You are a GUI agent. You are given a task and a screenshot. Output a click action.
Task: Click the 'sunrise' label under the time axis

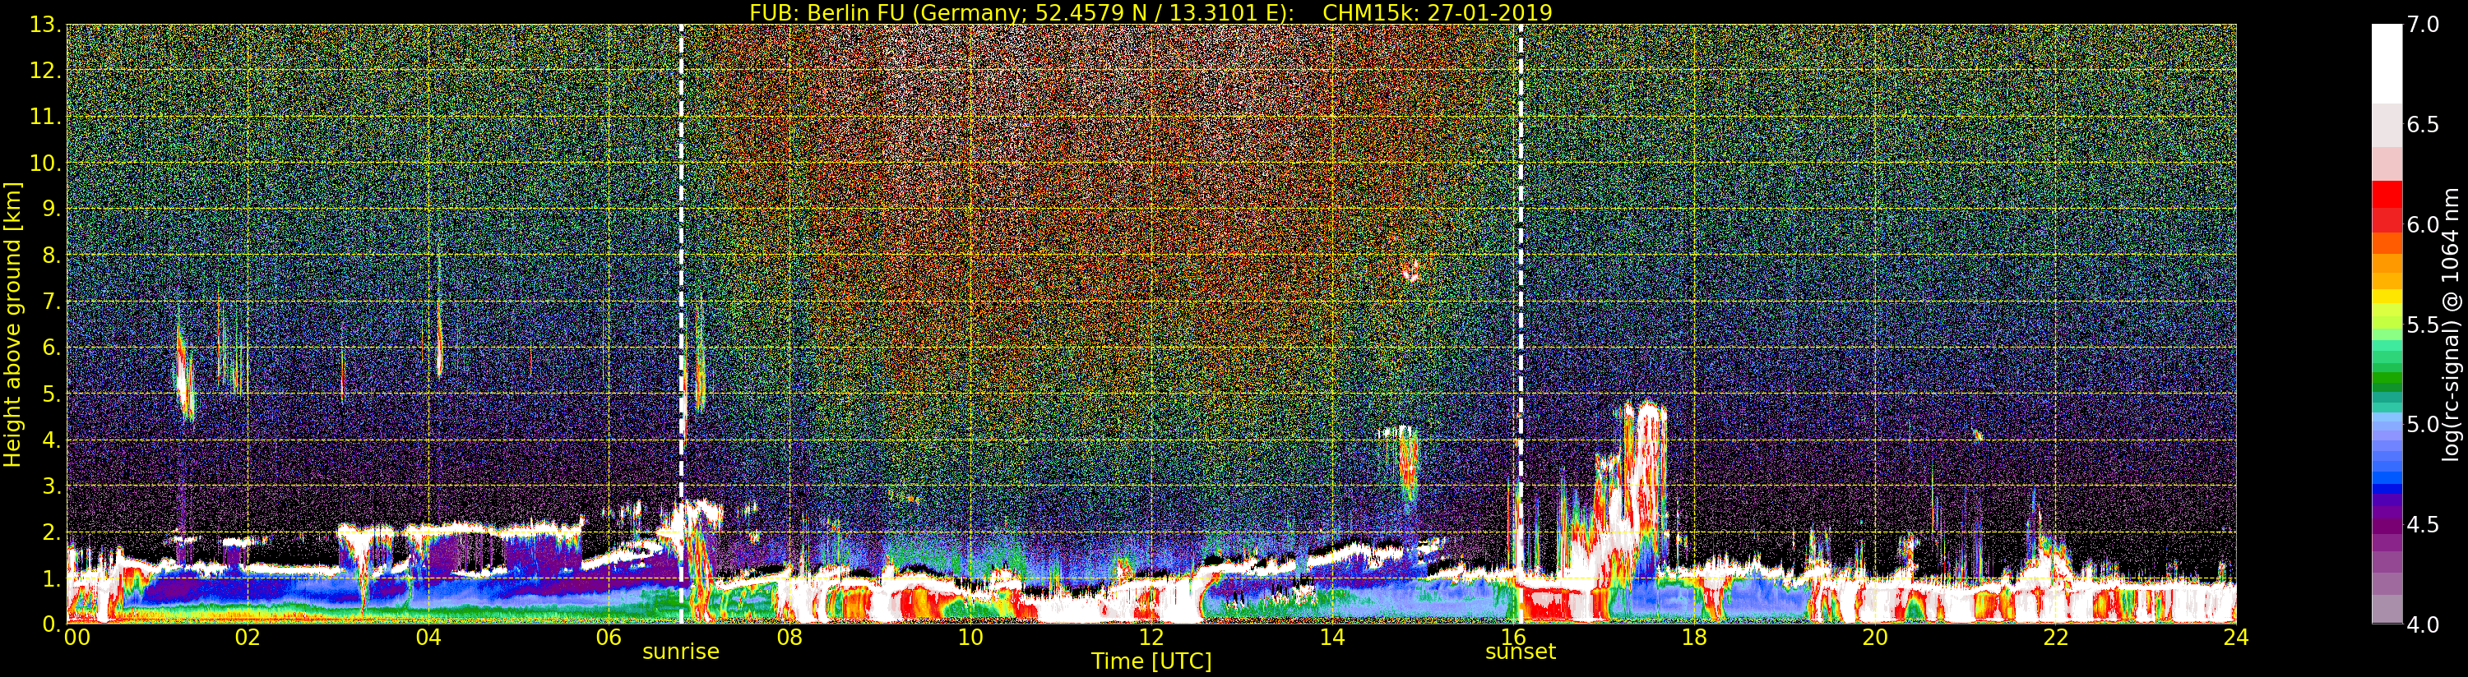point(680,652)
